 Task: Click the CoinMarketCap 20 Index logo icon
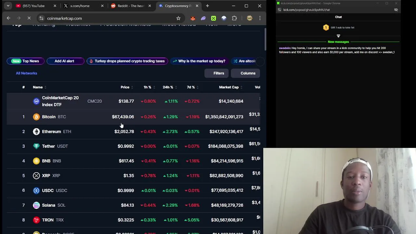[36, 101]
